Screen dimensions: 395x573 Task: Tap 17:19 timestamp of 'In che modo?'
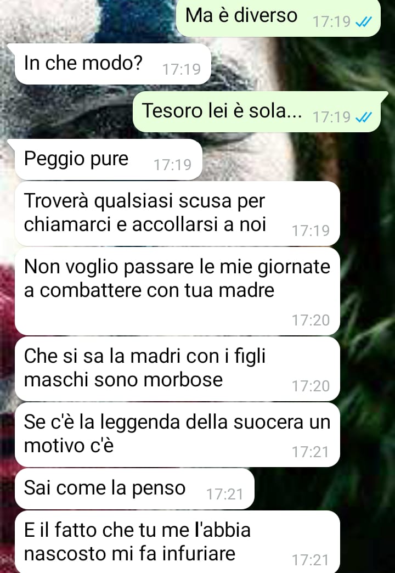click(x=182, y=69)
